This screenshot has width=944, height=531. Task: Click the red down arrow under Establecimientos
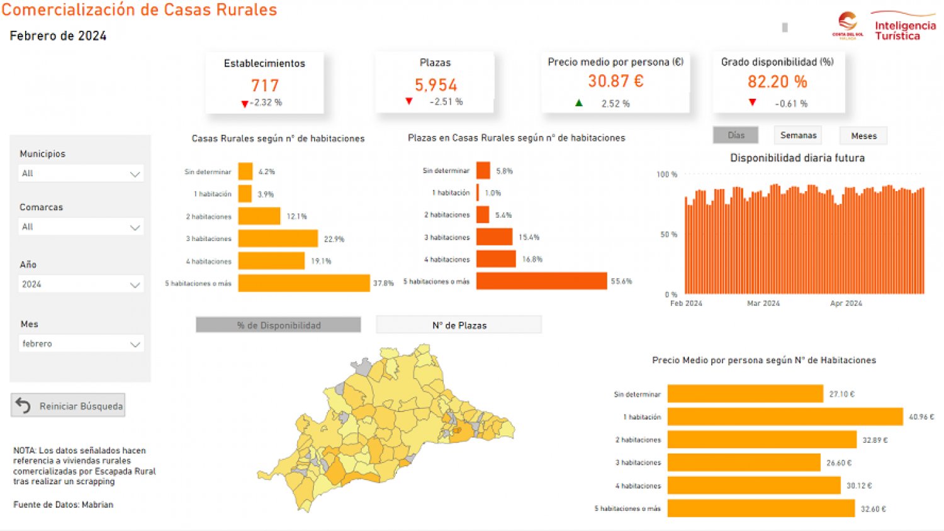[x=245, y=104]
